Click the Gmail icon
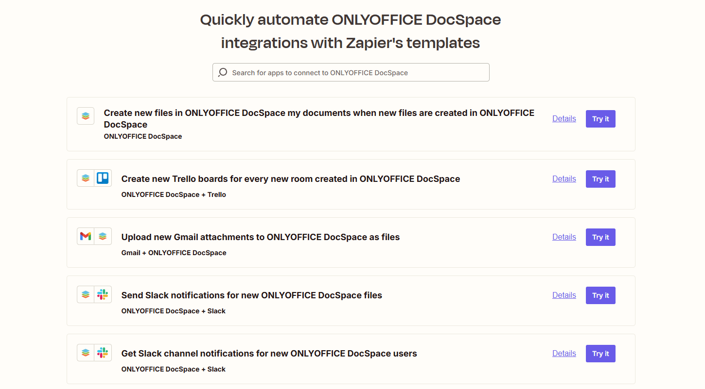This screenshot has height=389, width=705. pyautogui.click(x=86, y=236)
